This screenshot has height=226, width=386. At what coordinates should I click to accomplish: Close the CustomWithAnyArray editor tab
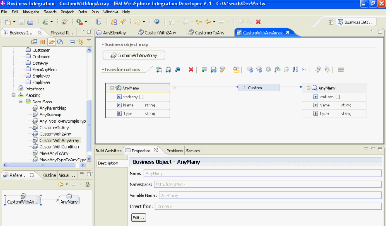point(288,32)
